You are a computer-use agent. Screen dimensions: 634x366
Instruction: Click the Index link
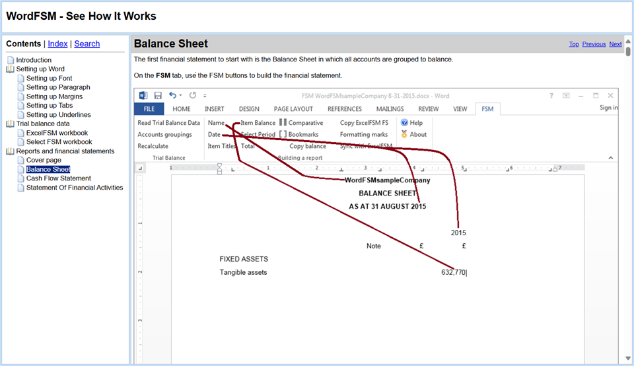pyautogui.click(x=57, y=44)
